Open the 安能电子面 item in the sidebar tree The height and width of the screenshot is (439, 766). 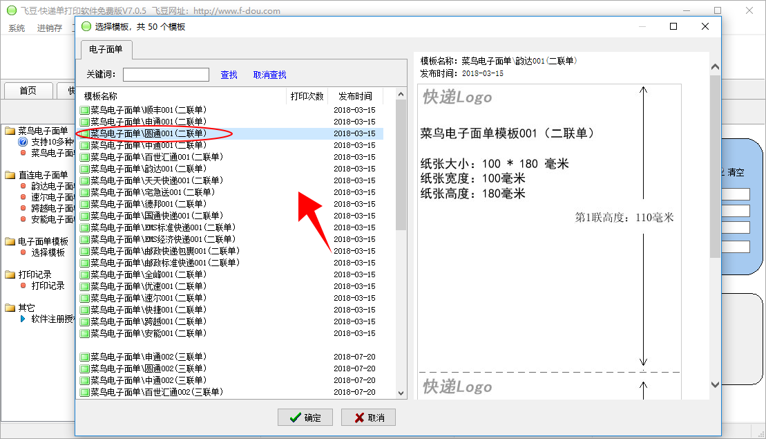52,220
